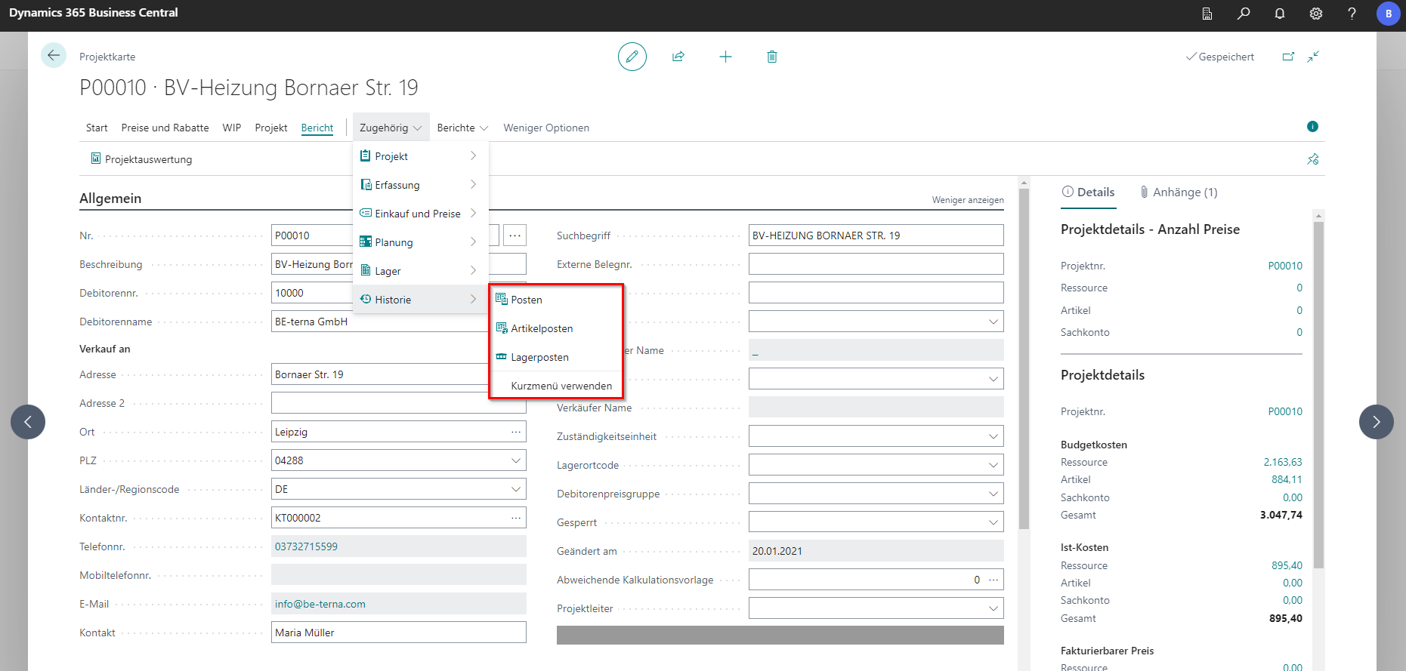Go to next record arrow
This screenshot has height=671, width=1406.
point(1376,422)
